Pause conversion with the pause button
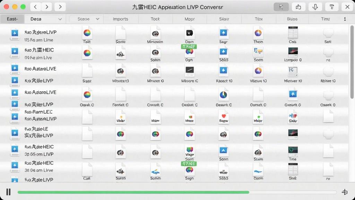 (x=9, y=192)
